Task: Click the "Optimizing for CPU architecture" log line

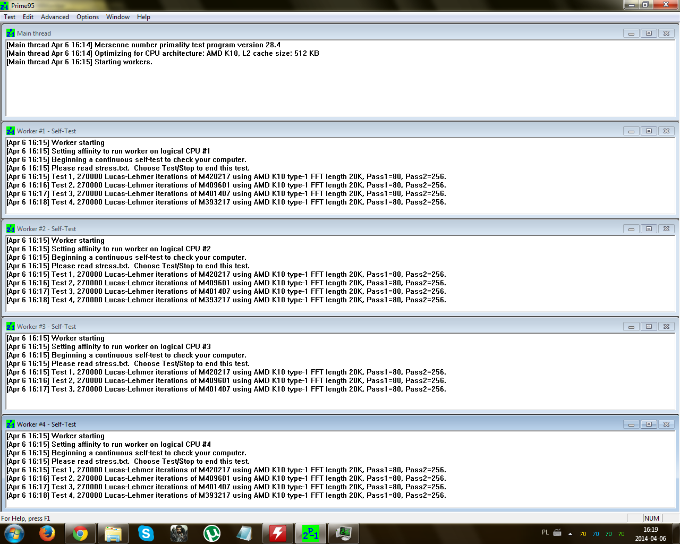Action: click(163, 54)
